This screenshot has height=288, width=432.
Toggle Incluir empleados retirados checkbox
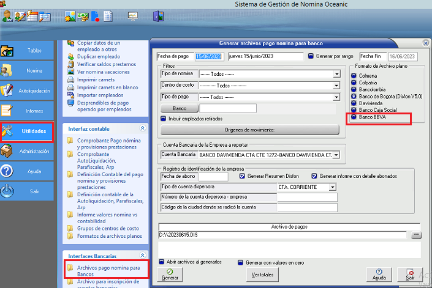click(163, 119)
